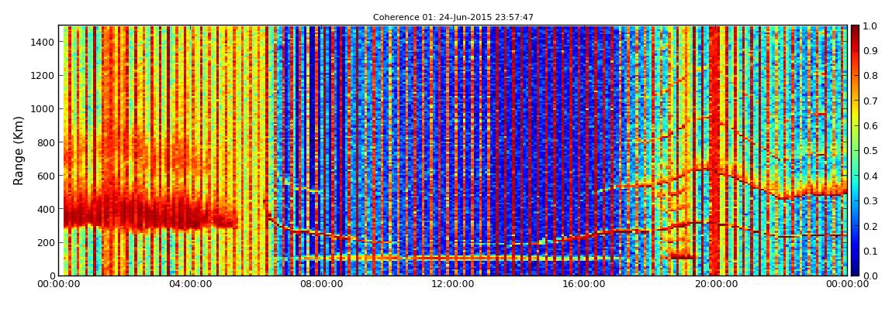Click the colorbar label "0.1"
Viewport: 892px width, 315px height.
[x=870, y=251]
